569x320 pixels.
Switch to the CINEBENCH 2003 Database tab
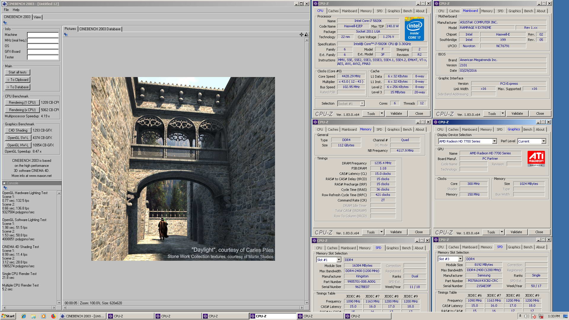(x=100, y=29)
